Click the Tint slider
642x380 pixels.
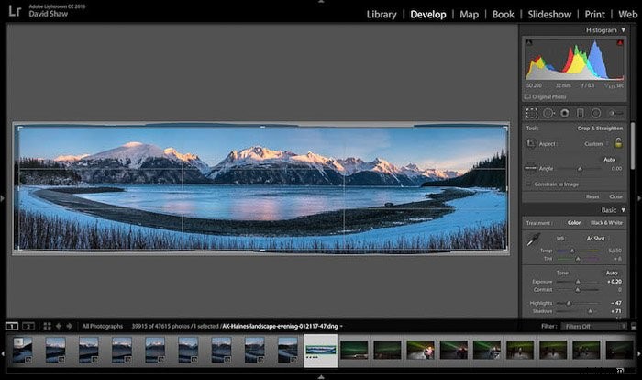(x=578, y=259)
